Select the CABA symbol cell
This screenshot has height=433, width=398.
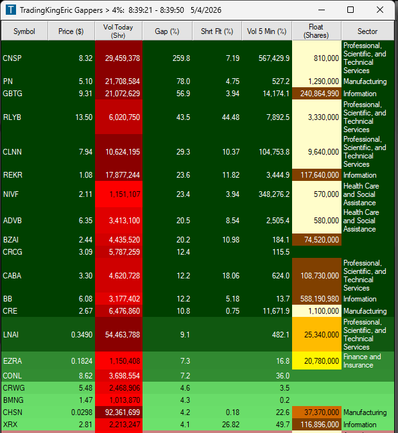click(24, 275)
